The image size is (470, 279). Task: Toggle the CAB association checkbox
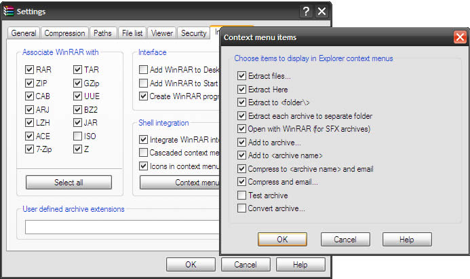[x=29, y=96]
